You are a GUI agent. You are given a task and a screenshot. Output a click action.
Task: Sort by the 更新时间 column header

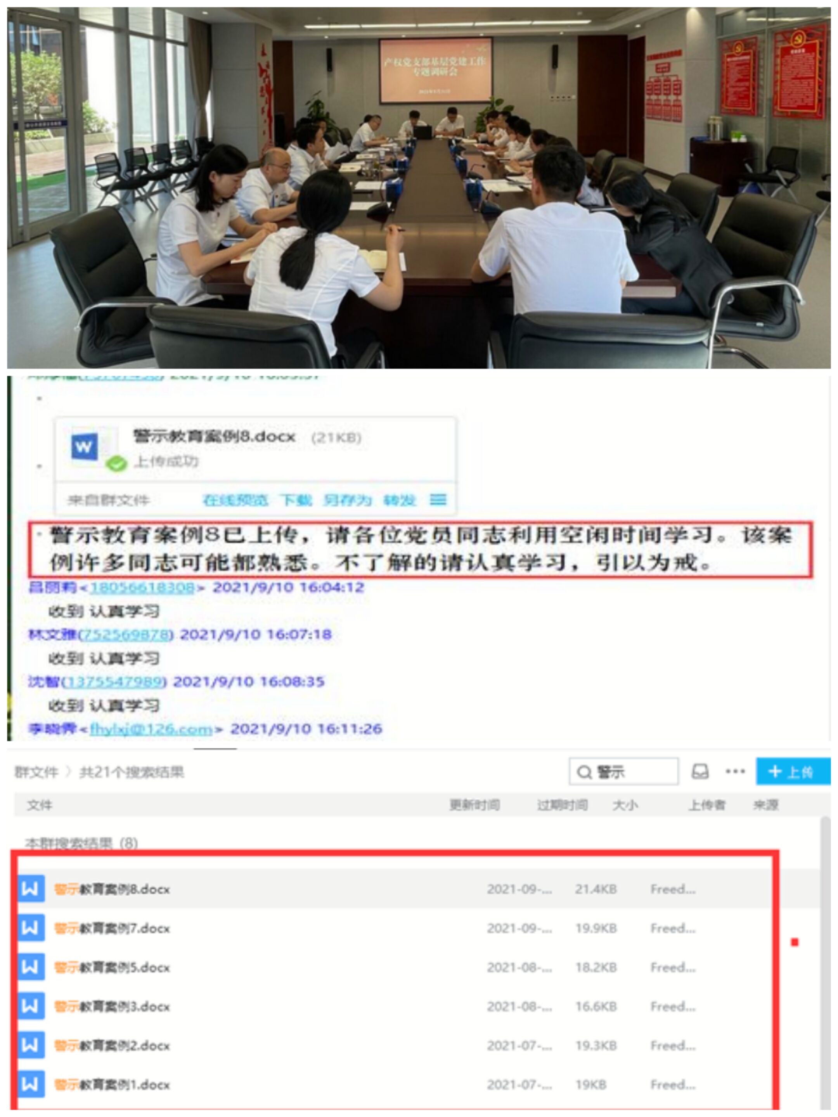475,805
